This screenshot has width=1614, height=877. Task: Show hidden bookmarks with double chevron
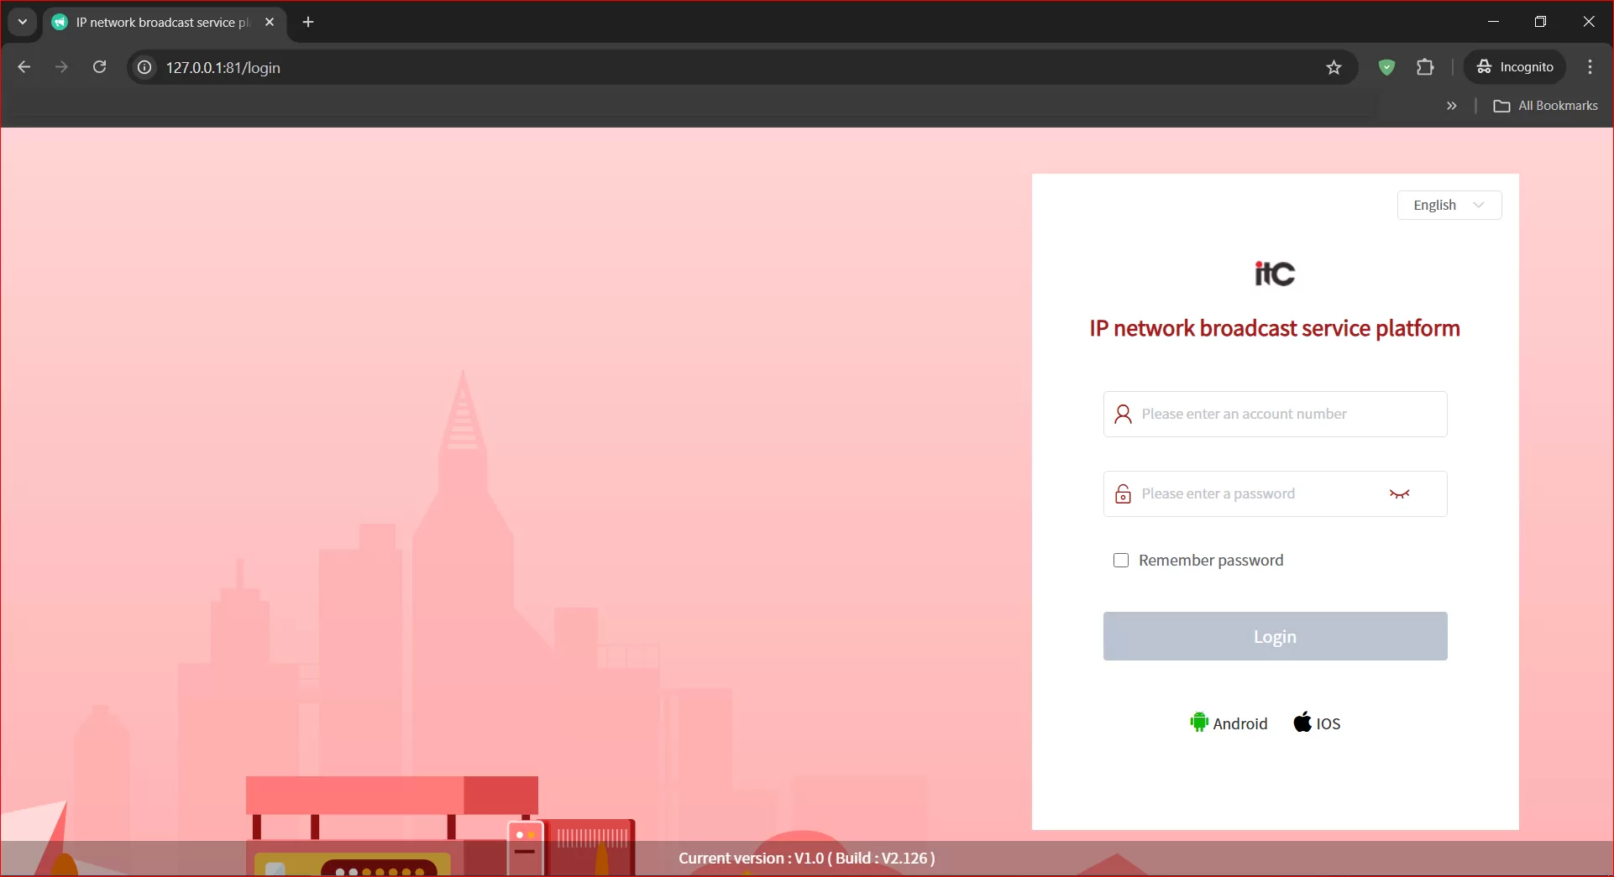pyautogui.click(x=1451, y=106)
